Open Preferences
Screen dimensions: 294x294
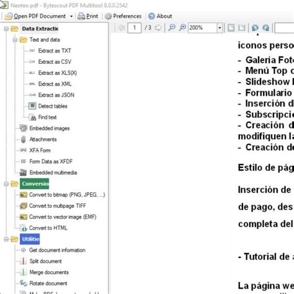[123, 16]
